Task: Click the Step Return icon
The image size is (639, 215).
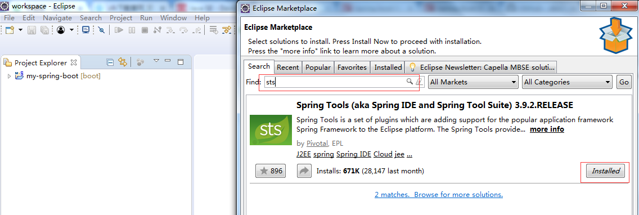Action: [x=196, y=30]
